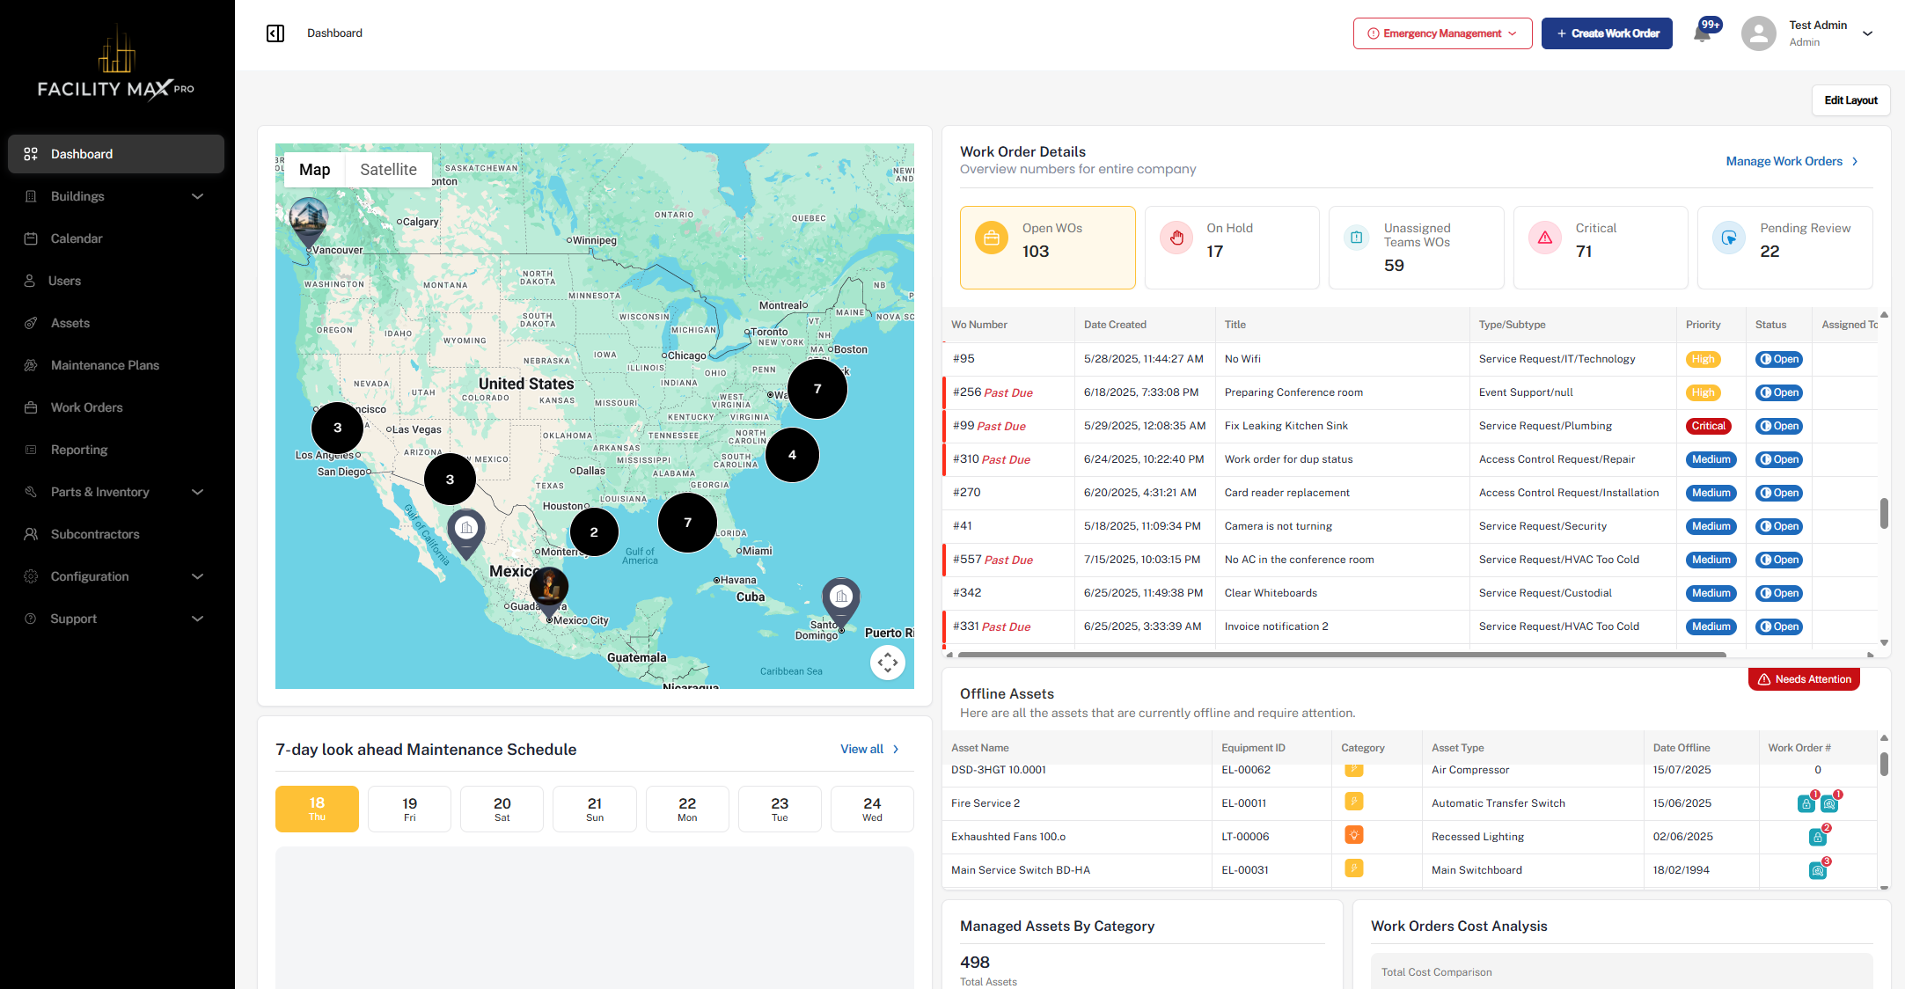Click the work orders horizontal scrollbar
This screenshot has height=989, width=1905.
[1341, 655]
